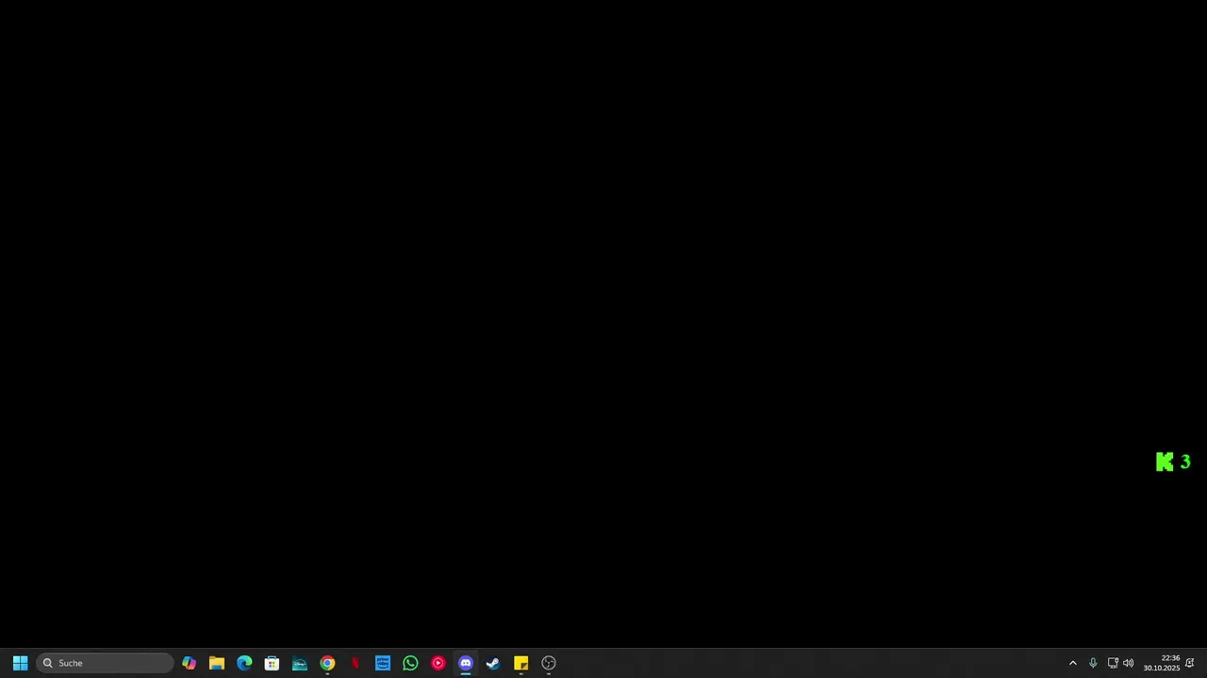This screenshot has width=1207, height=678.
Task: Open the Microsoft Store app
Action: click(272, 663)
